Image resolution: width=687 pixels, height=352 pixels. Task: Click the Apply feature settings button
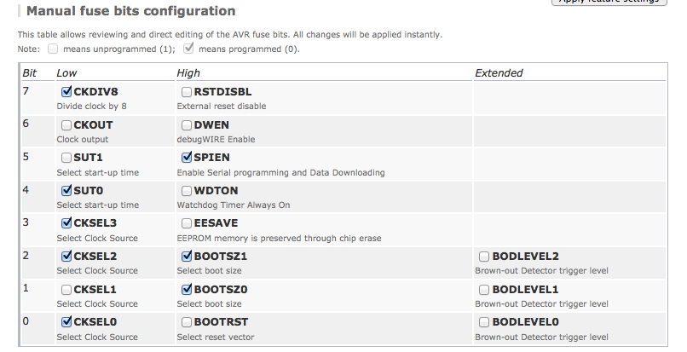click(608, 3)
